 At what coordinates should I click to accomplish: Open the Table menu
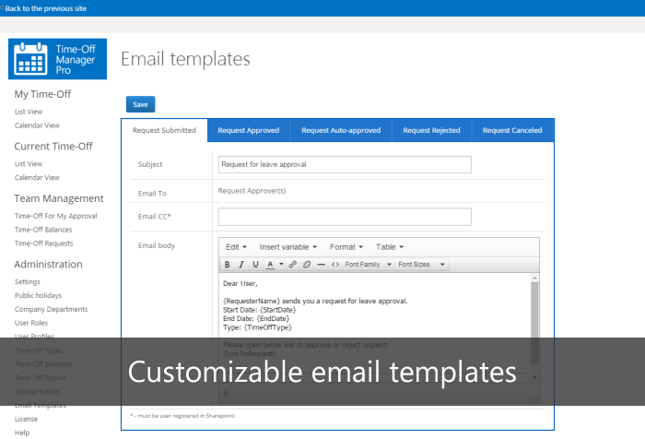pos(390,247)
